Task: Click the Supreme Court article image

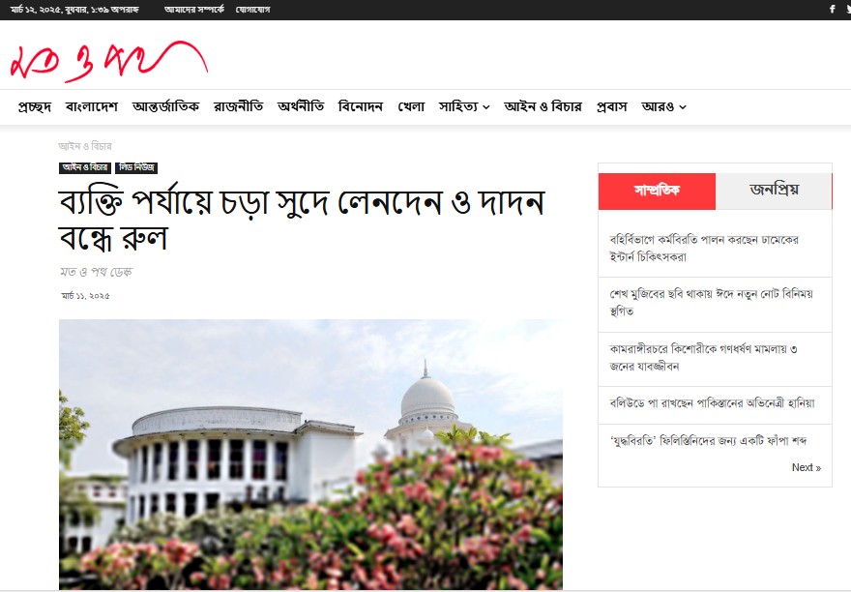Action: click(x=310, y=454)
